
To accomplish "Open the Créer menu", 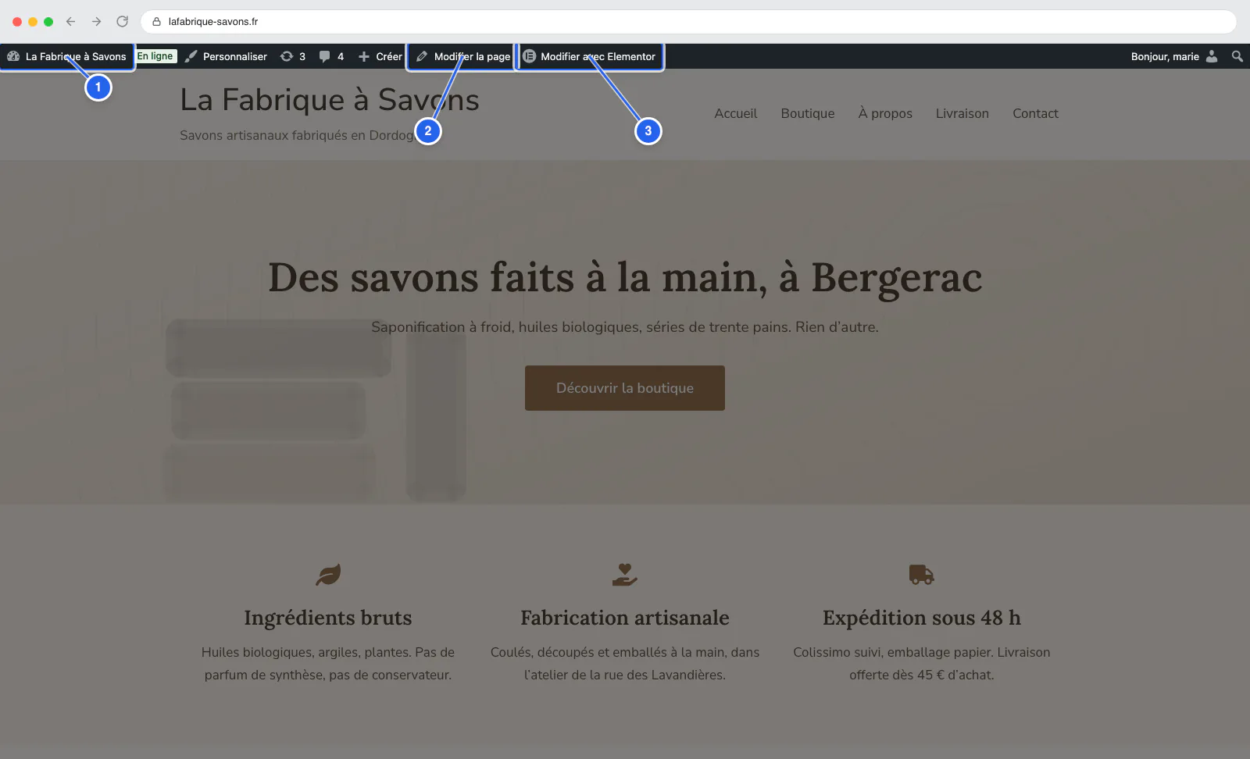I will click(380, 56).
